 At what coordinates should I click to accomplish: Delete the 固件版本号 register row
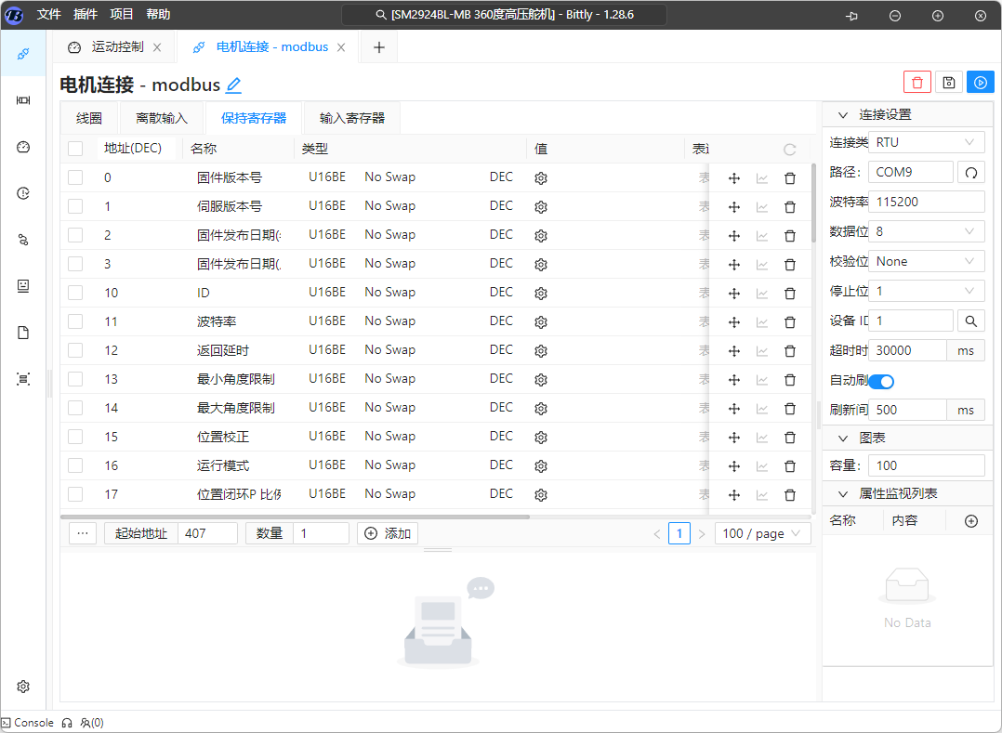(790, 178)
